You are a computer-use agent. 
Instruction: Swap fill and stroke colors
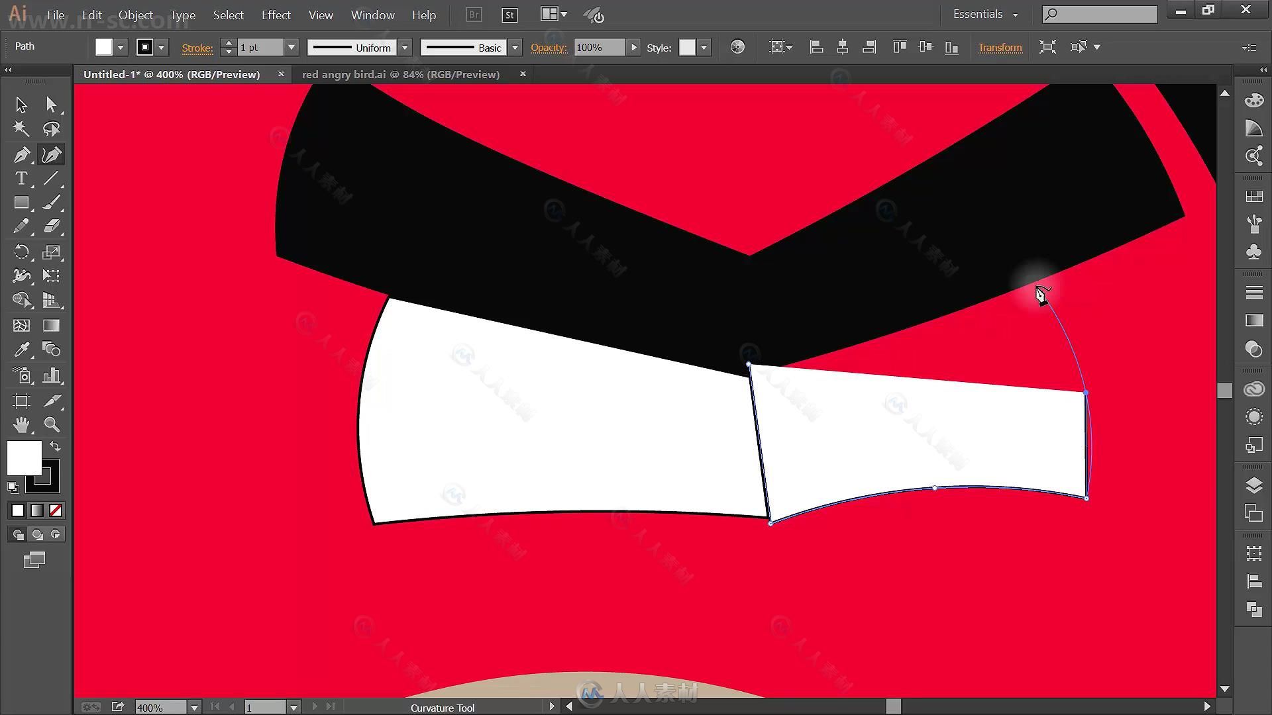pos(55,446)
